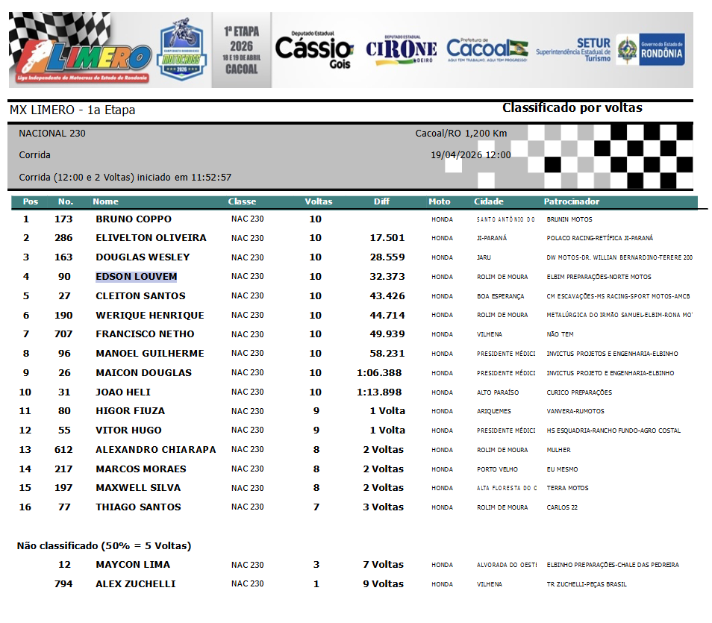This screenshot has width=712, height=623.
Task: Click the SETUR tourism logo
Action: [x=573, y=50]
